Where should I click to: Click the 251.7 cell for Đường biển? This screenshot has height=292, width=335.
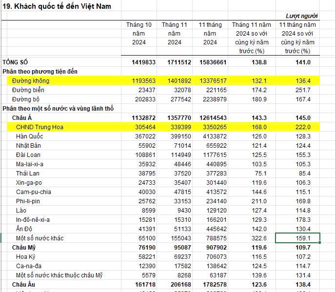click(303, 90)
